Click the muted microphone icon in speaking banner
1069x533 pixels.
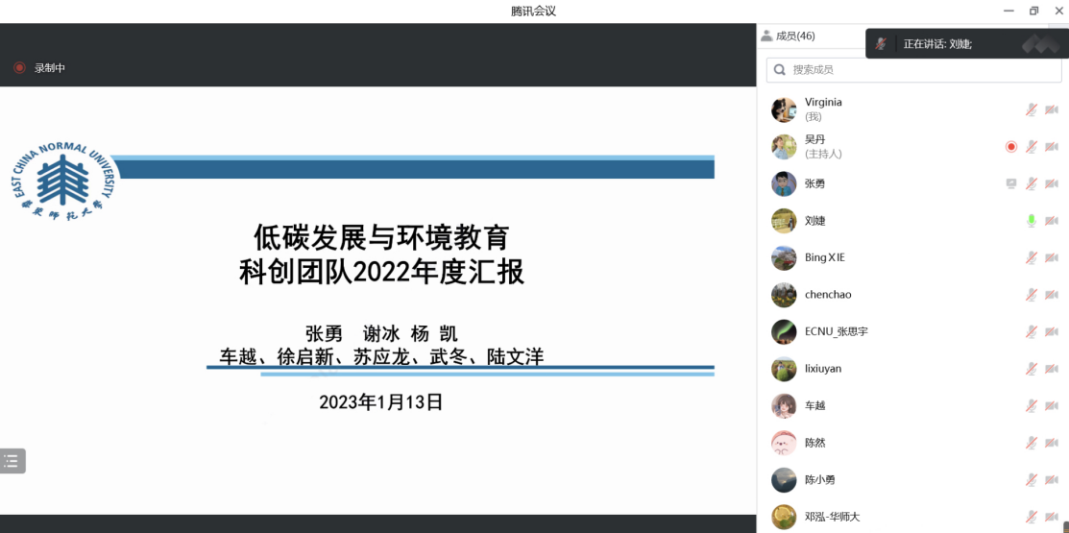881,44
